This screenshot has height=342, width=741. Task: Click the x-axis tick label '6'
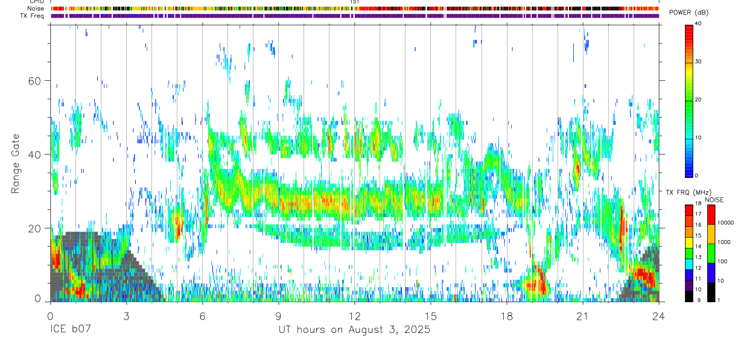202,316
